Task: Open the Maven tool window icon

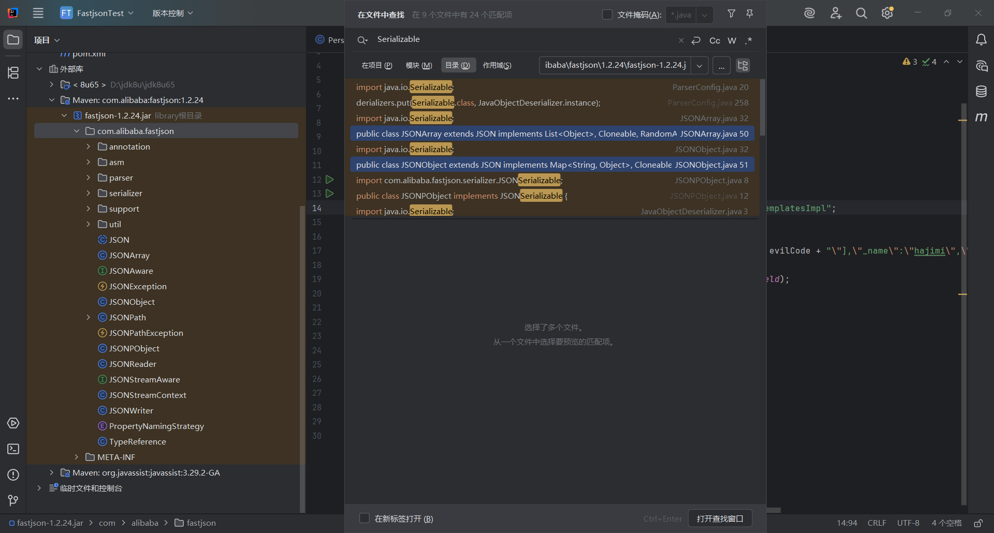Action: tap(981, 117)
